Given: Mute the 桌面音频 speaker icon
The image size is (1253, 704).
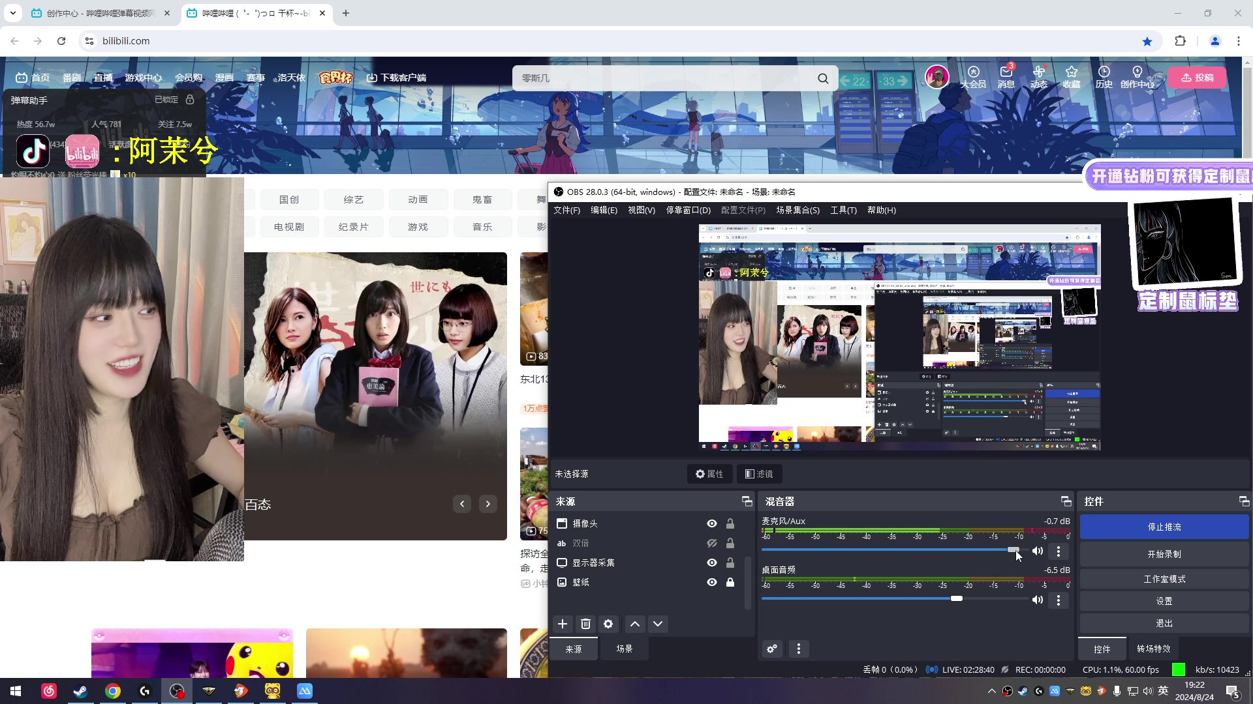Looking at the screenshot, I should [1038, 600].
